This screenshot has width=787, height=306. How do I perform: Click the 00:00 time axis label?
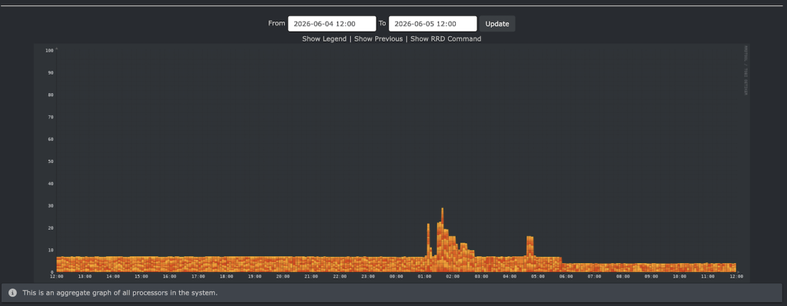click(396, 276)
